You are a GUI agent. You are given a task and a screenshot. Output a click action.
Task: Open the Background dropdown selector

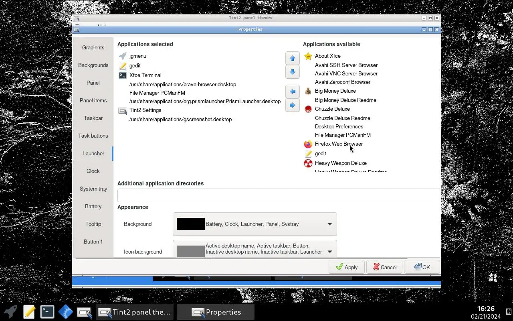click(x=255, y=224)
